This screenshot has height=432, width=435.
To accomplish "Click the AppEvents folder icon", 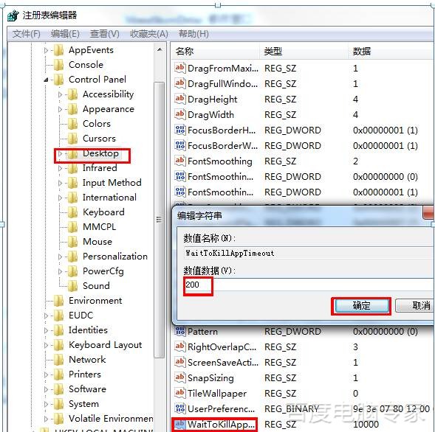I will [x=59, y=50].
